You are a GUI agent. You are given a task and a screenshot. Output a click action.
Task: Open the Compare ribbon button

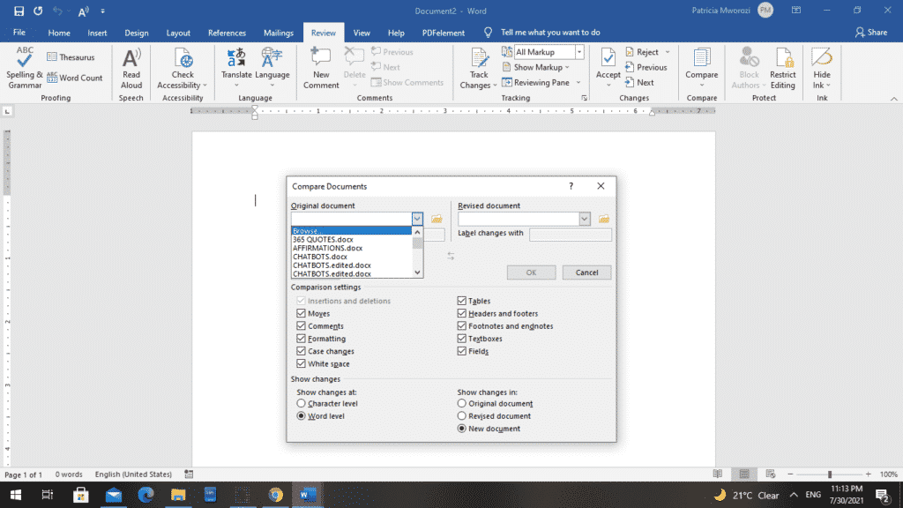[x=701, y=68]
